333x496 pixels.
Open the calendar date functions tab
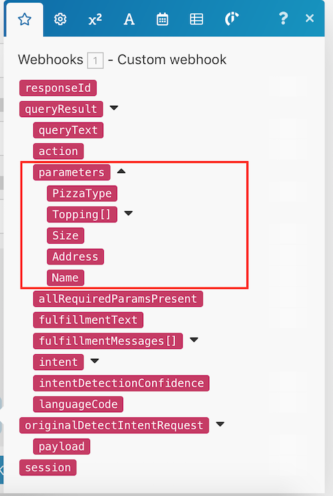[x=163, y=19]
